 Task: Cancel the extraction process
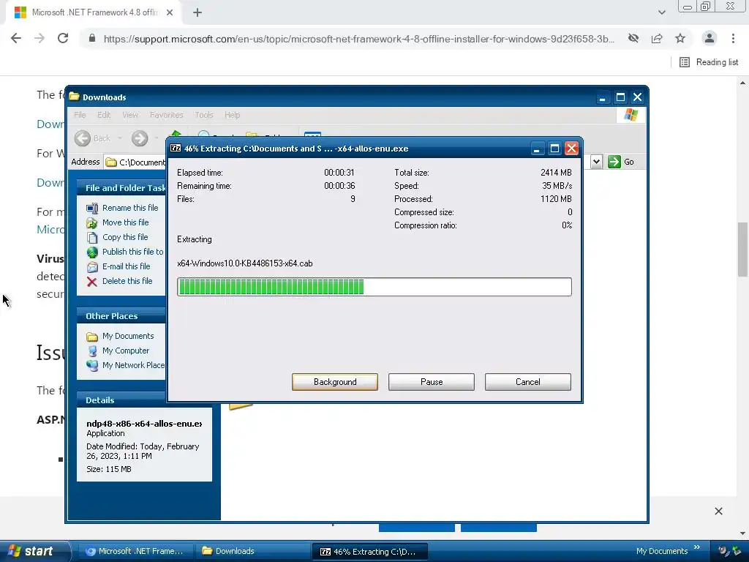coord(528,382)
